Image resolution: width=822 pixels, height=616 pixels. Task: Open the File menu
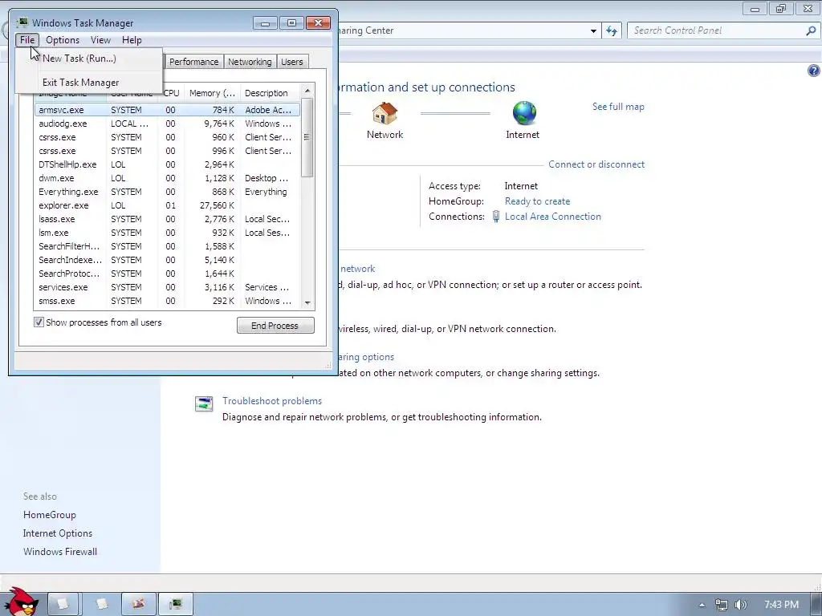(x=27, y=40)
